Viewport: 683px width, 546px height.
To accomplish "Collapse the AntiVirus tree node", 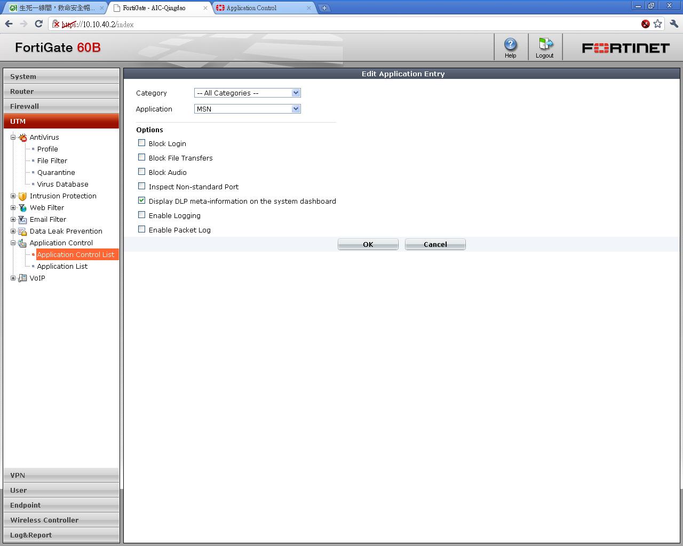I will pos(13,138).
